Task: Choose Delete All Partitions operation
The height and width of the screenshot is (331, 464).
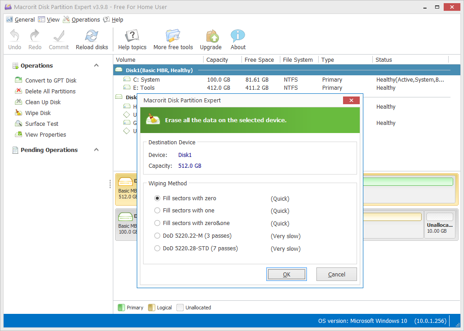Action: [50, 92]
